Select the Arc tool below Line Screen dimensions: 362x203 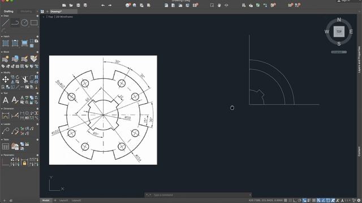click(3, 30)
